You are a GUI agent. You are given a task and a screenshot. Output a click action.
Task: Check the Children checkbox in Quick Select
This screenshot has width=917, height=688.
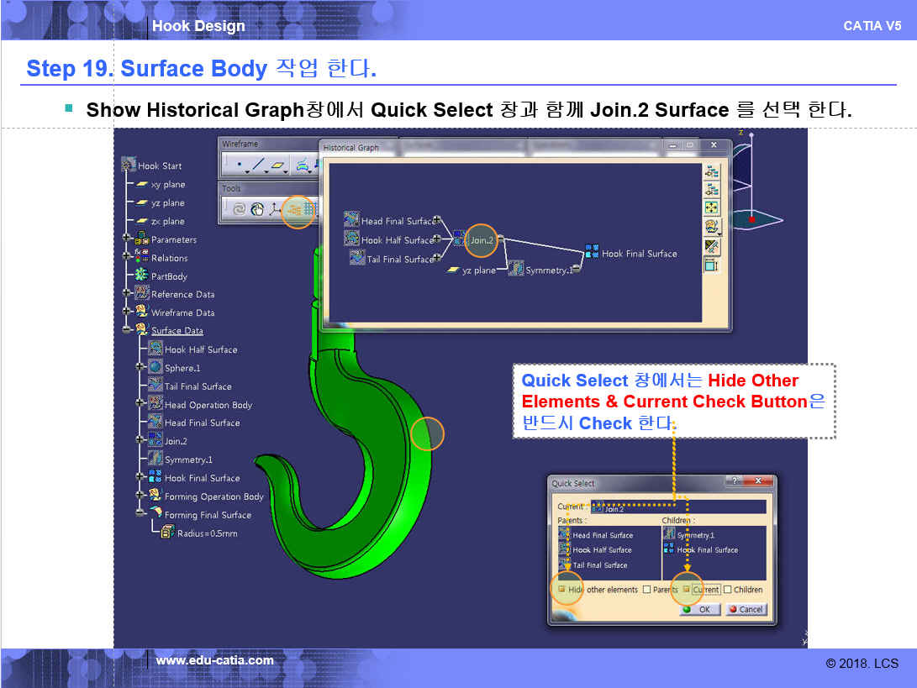click(x=728, y=590)
